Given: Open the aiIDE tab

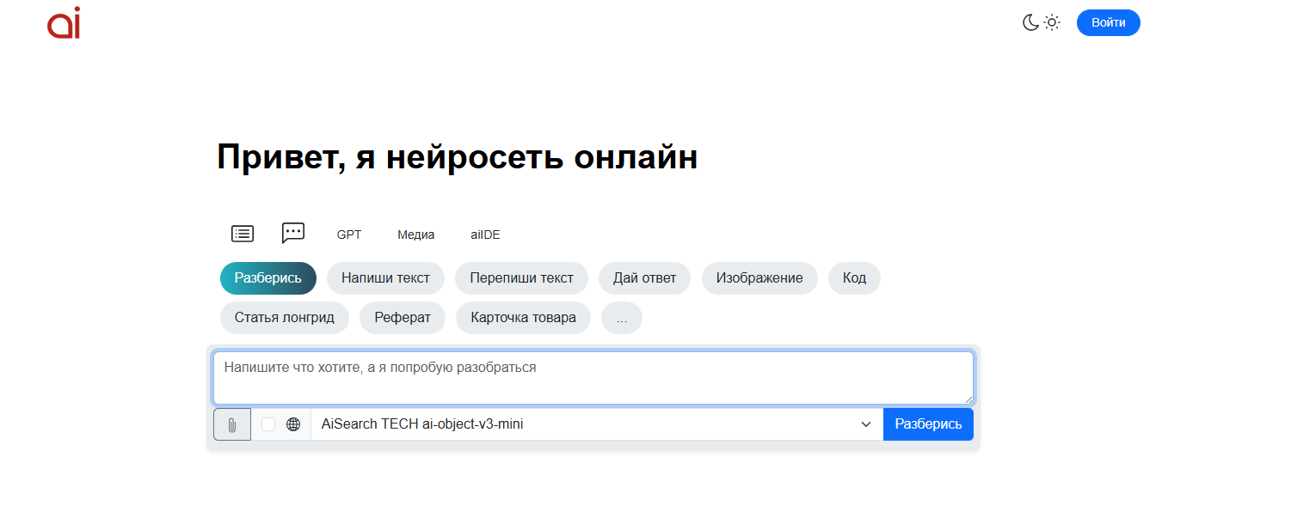Looking at the screenshot, I should click(x=485, y=235).
